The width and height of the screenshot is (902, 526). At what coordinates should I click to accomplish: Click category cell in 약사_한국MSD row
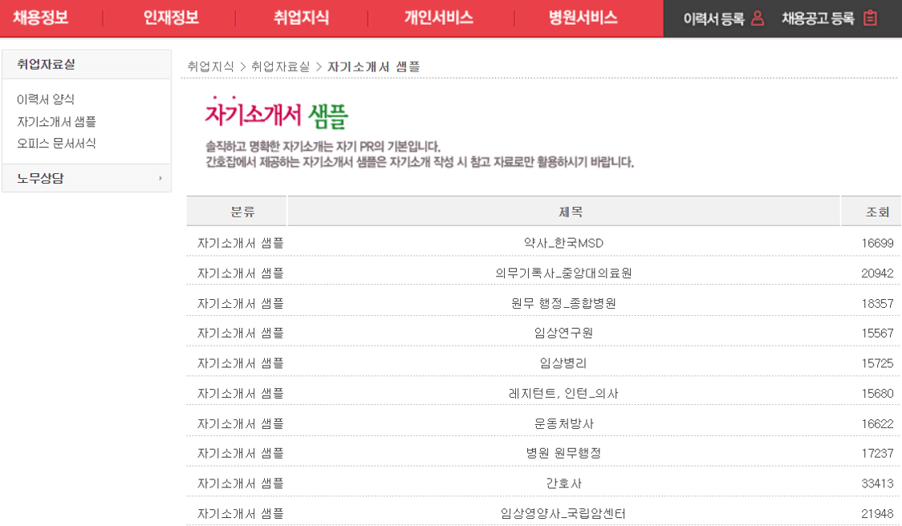tap(241, 243)
